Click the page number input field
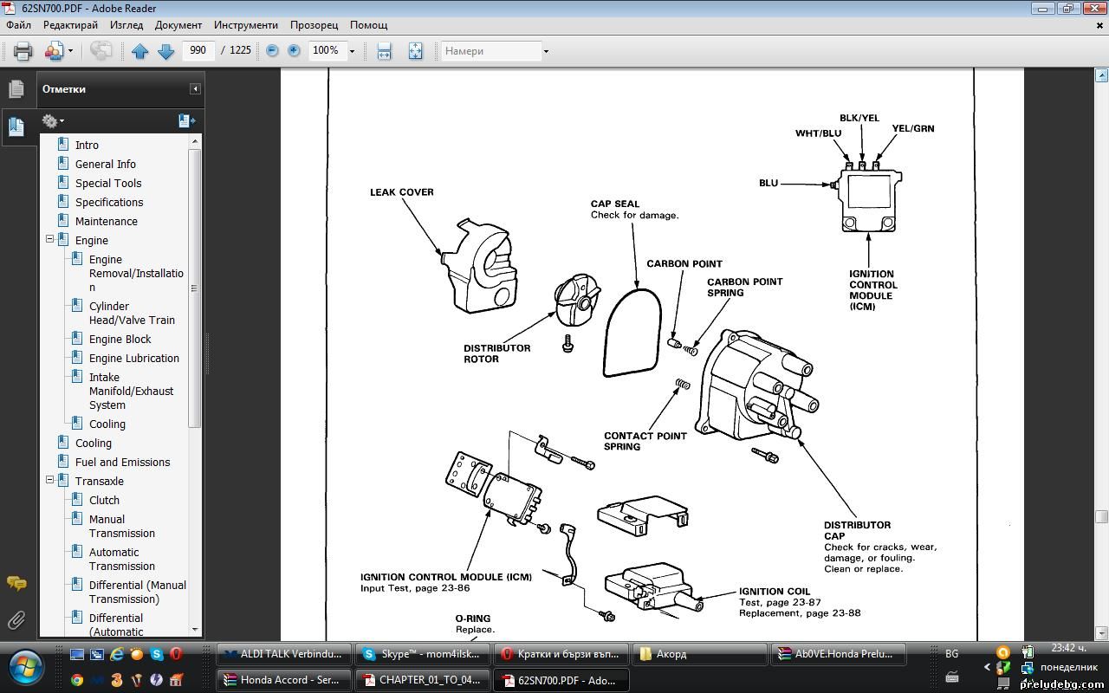1109x693 pixels. 198,50
